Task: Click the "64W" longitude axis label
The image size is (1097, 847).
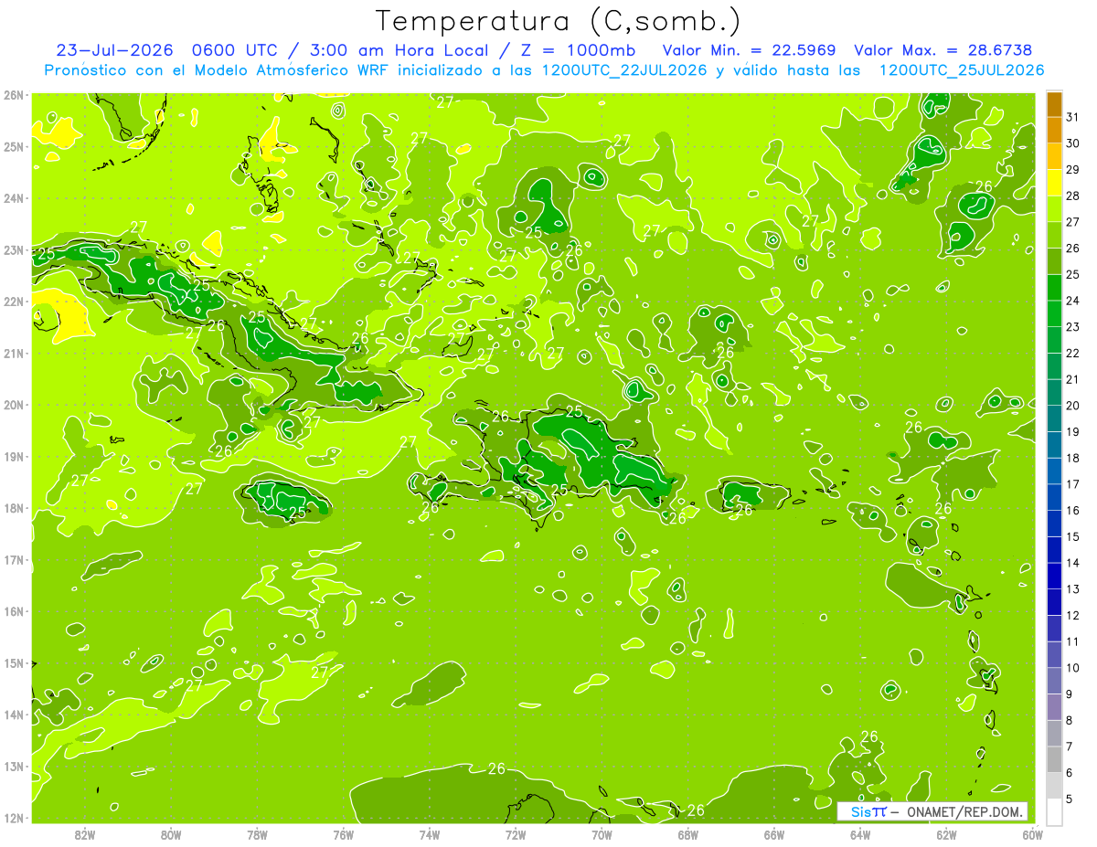Action: click(860, 833)
